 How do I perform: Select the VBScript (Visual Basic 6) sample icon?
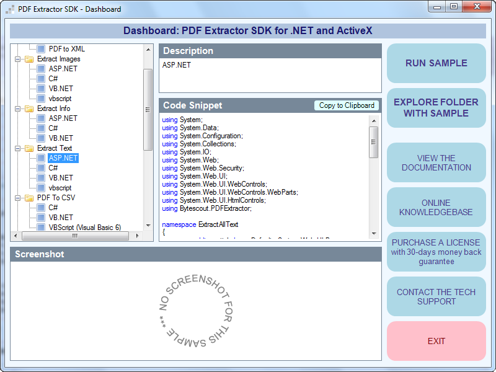[x=41, y=227]
